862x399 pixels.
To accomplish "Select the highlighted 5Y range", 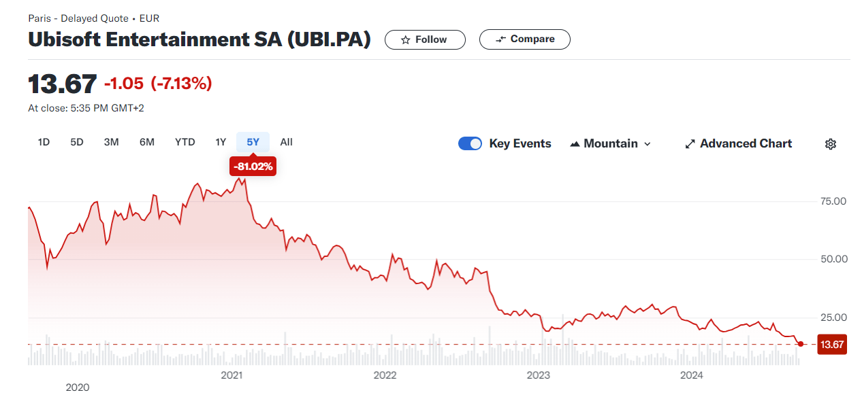I will (253, 142).
